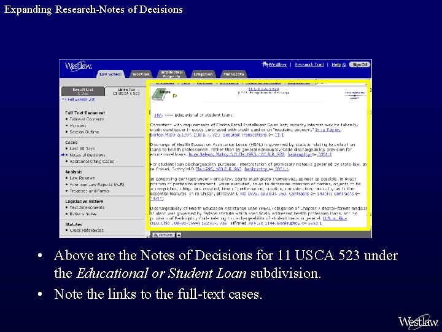Open Additional Citing Cases link

tap(92, 162)
